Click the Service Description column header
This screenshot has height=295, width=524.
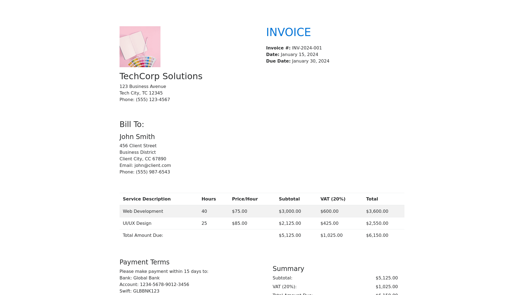tap(147, 199)
